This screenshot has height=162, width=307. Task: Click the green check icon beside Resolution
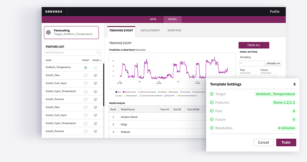click(212, 128)
